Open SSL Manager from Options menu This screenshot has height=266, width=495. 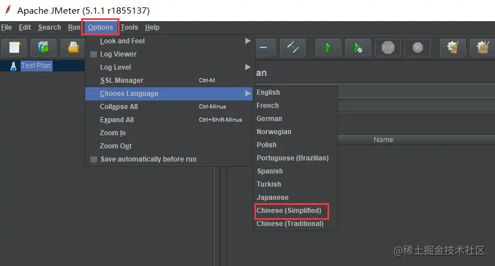[x=169, y=80]
